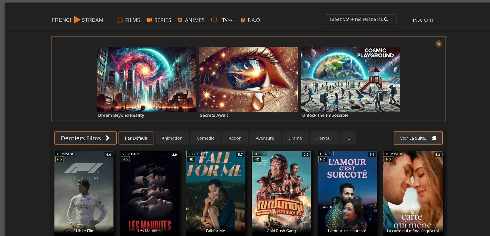Click the list icon in Voir La Suite
The width and height of the screenshot is (490, 236).
pyautogui.click(x=434, y=138)
